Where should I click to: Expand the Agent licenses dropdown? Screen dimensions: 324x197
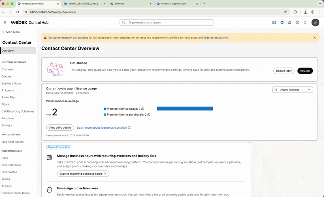292,90
